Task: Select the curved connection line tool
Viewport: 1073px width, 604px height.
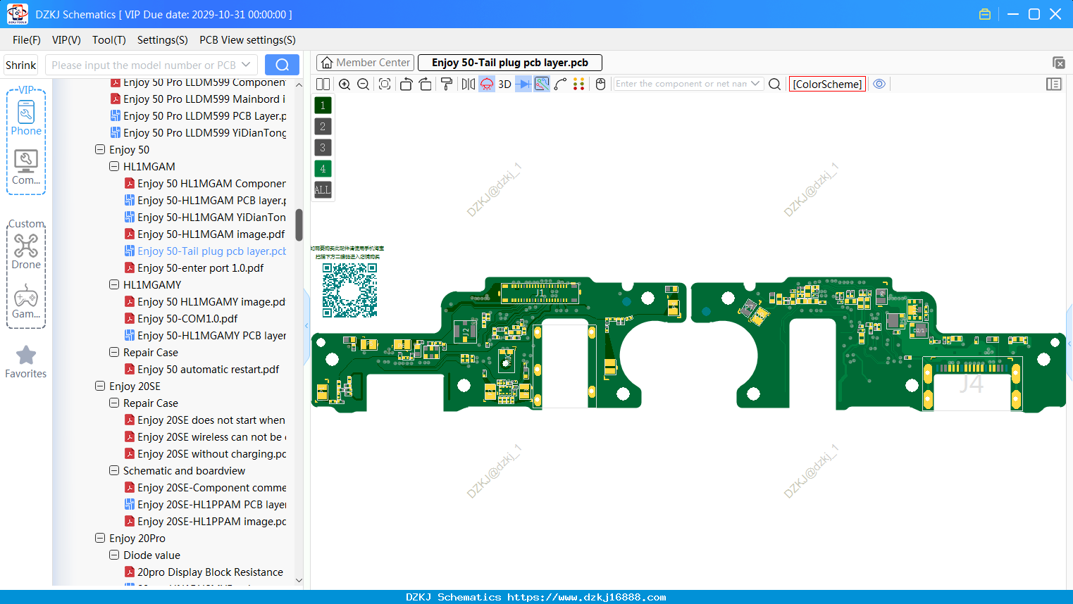Action: (x=560, y=84)
